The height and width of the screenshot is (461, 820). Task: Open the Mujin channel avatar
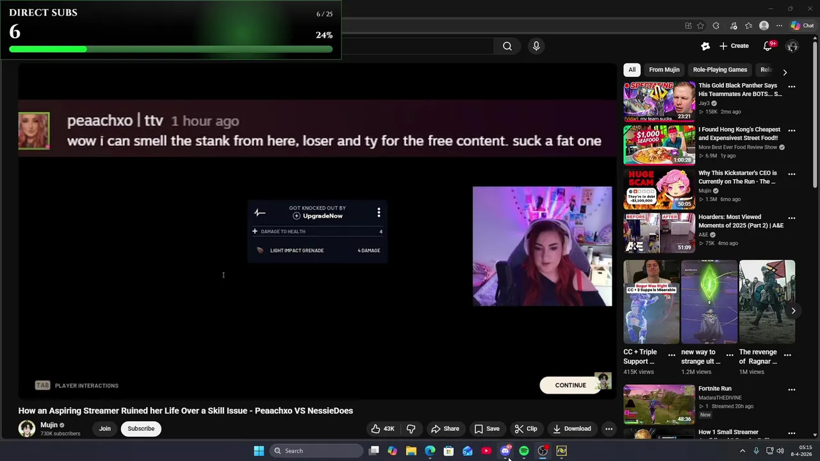pos(27,429)
